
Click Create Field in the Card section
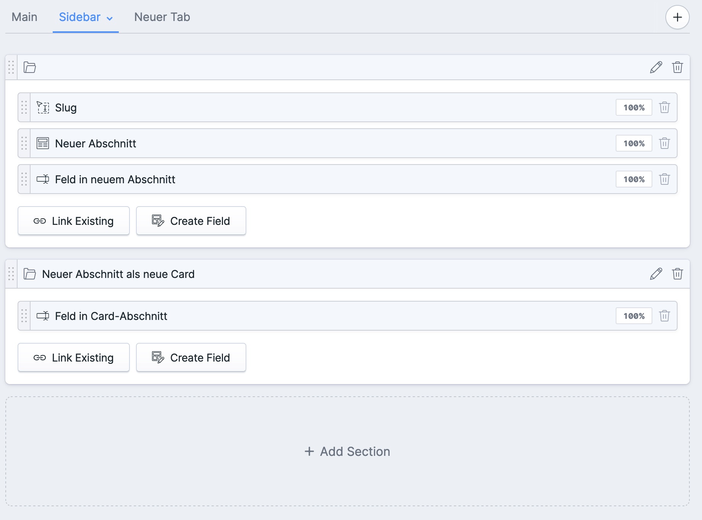[191, 357]
